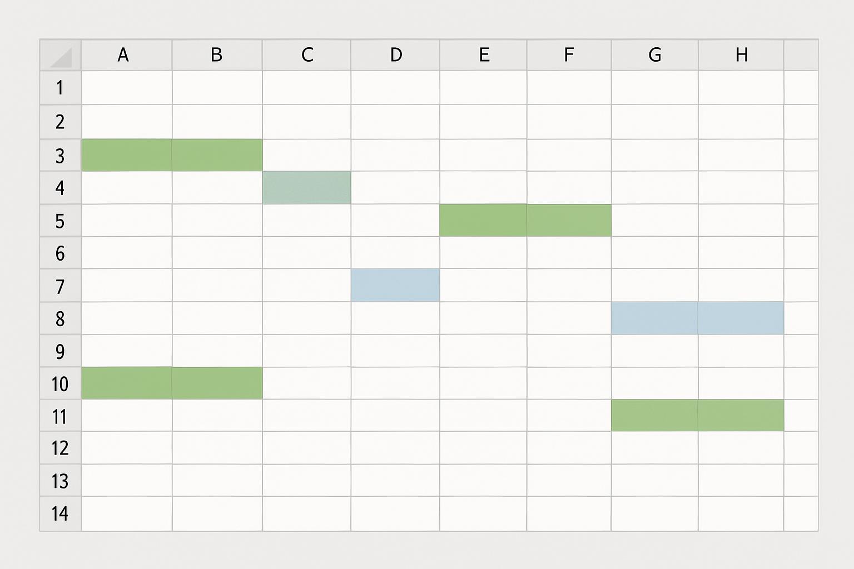Select row 12 header
The height and width of the screenshot is (569, 854).
[61, 448]
